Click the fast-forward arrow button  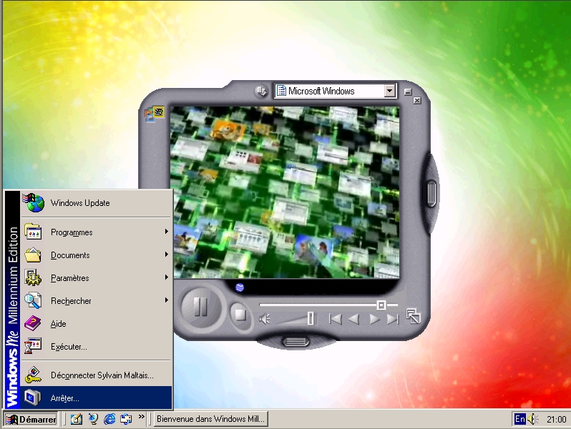[x=374, y=319]
